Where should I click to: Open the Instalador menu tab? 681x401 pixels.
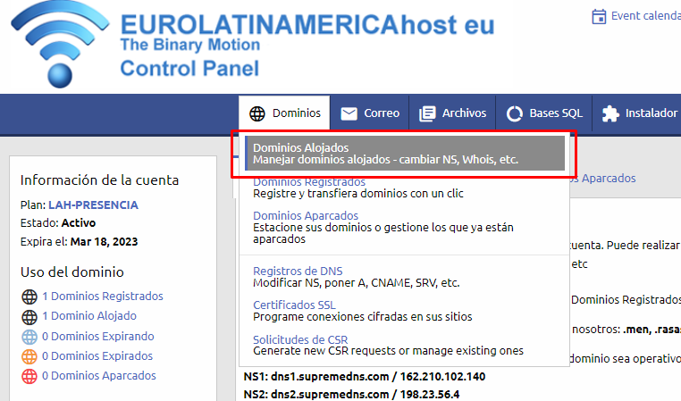pos(636,113)
